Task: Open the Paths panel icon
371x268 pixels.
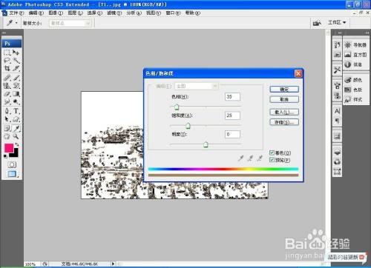Action: (x=337, y=172)
